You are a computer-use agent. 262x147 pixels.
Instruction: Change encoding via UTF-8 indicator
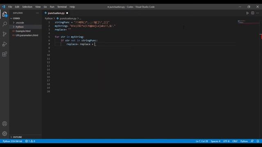[x=226, y=141]
